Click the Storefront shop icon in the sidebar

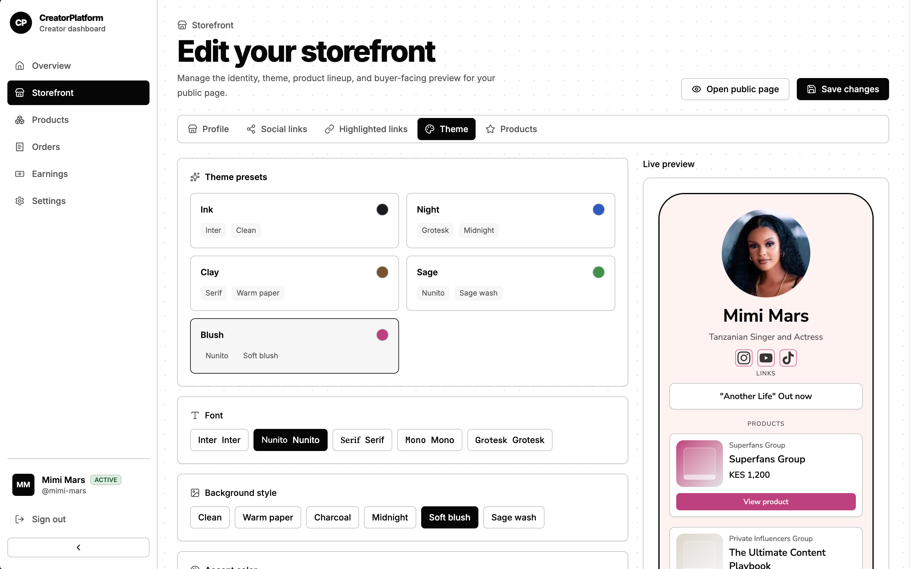(20, 92)
